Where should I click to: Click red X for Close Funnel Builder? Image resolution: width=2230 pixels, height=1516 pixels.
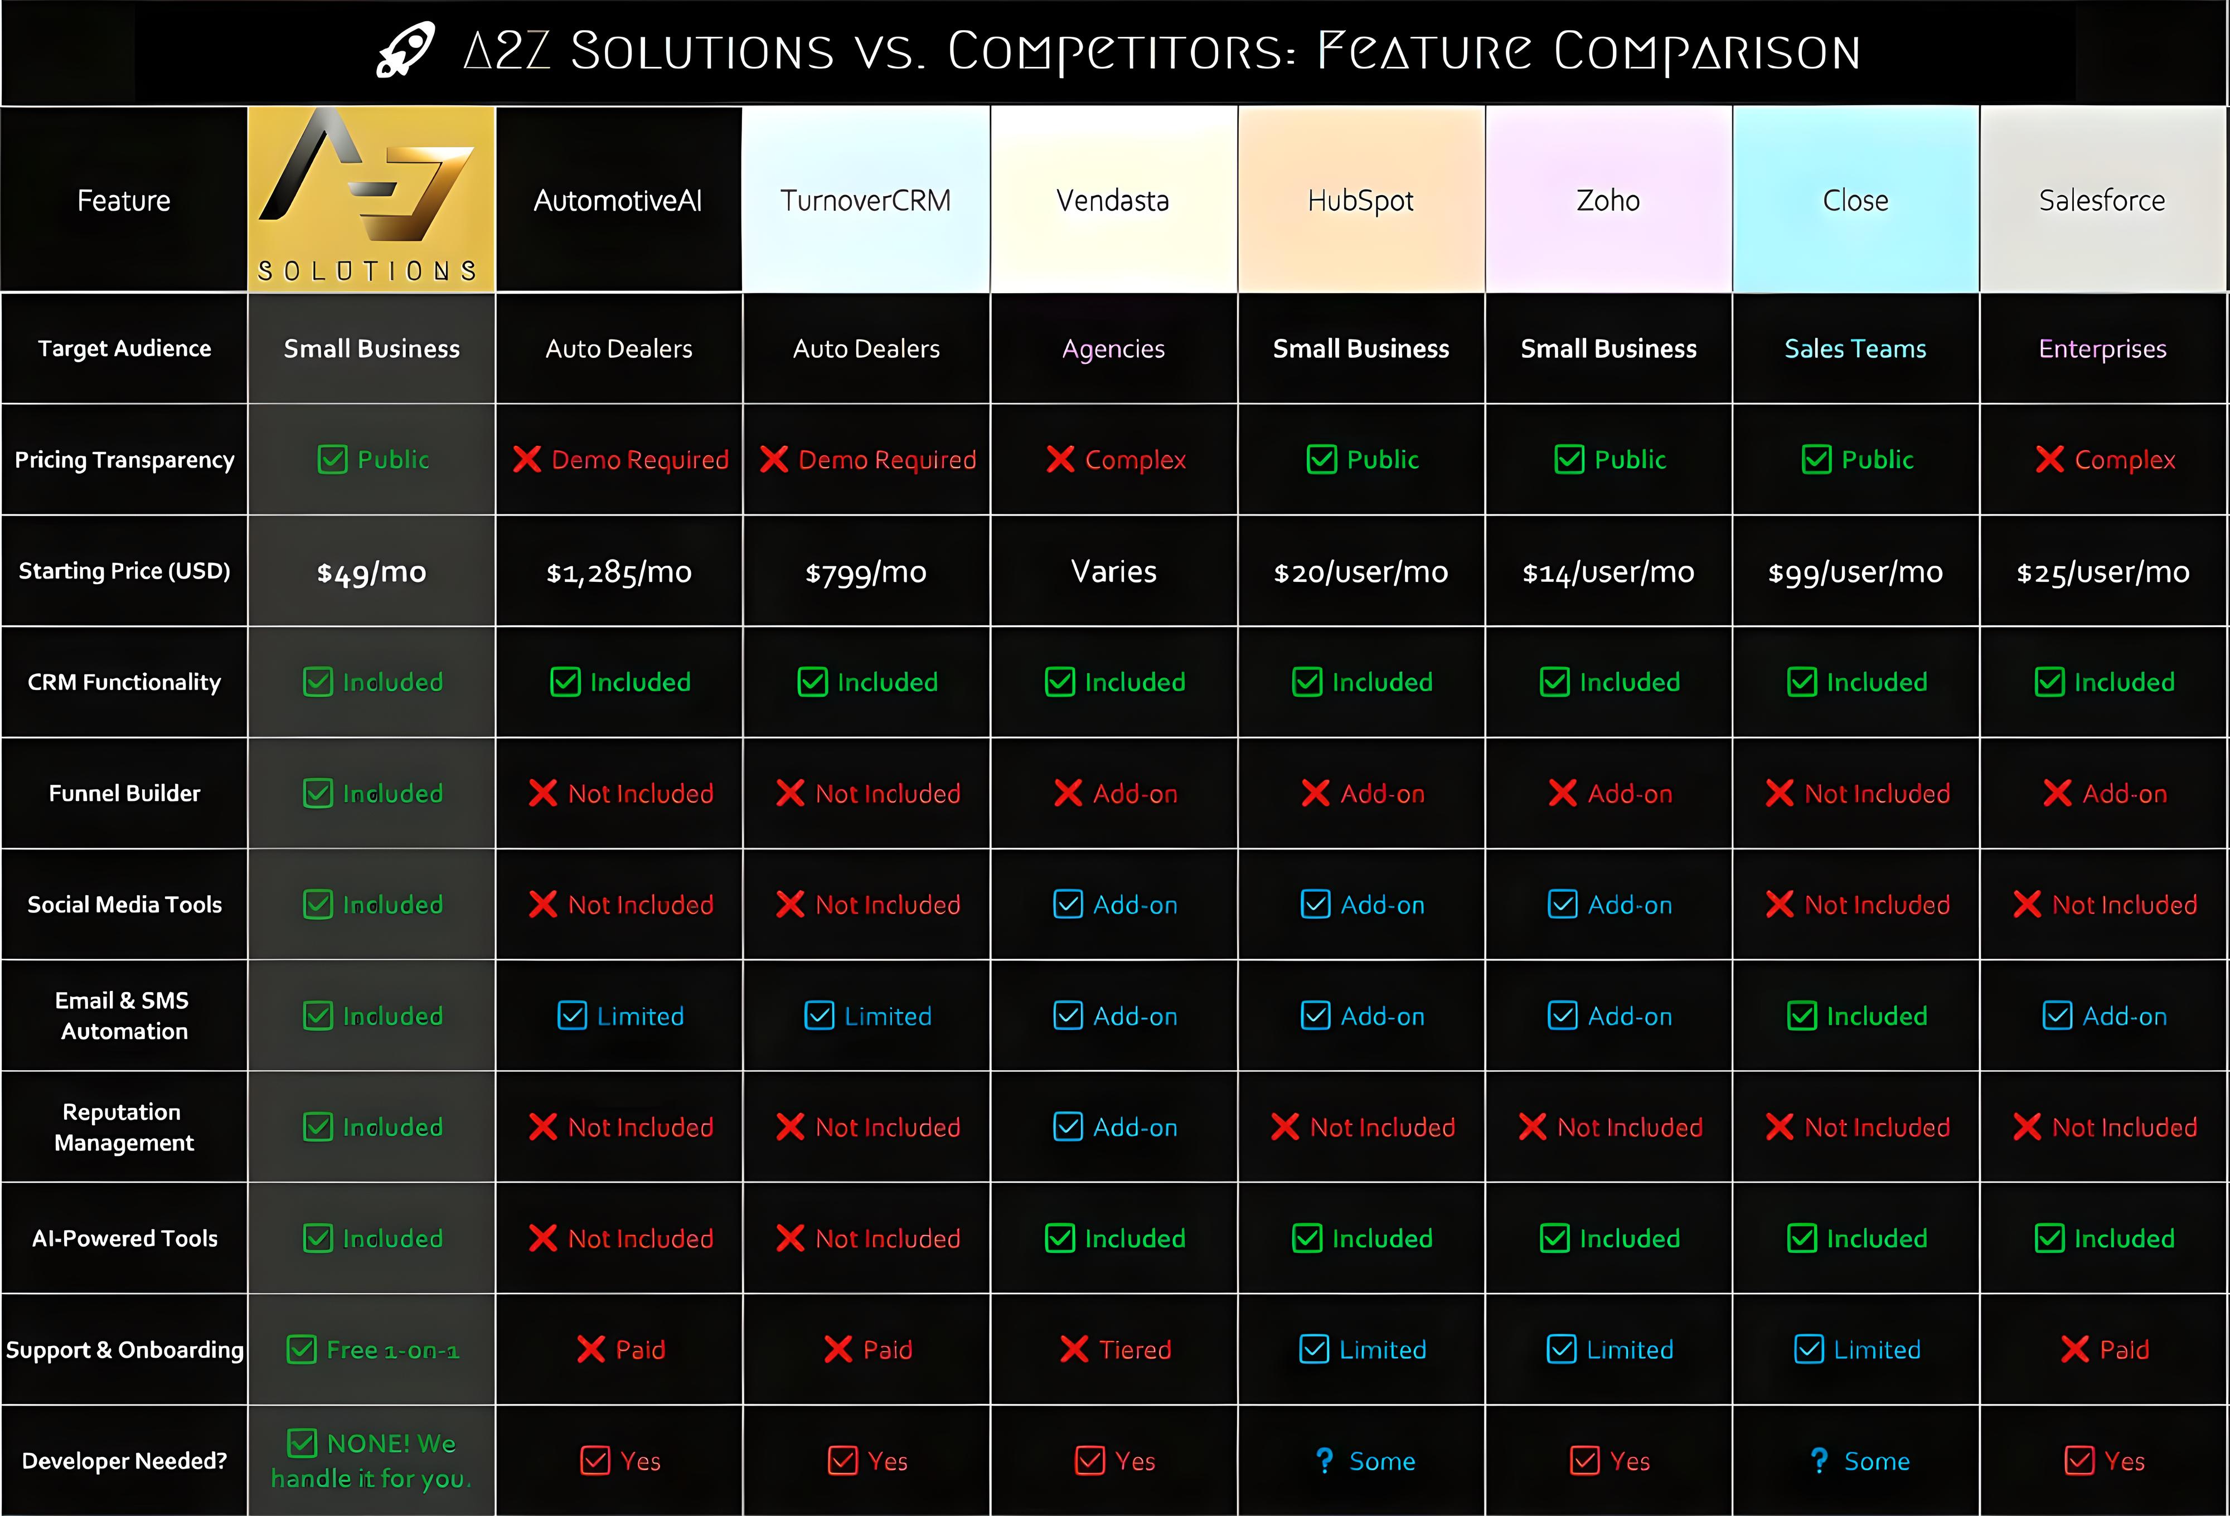(x=1780, y=794)
